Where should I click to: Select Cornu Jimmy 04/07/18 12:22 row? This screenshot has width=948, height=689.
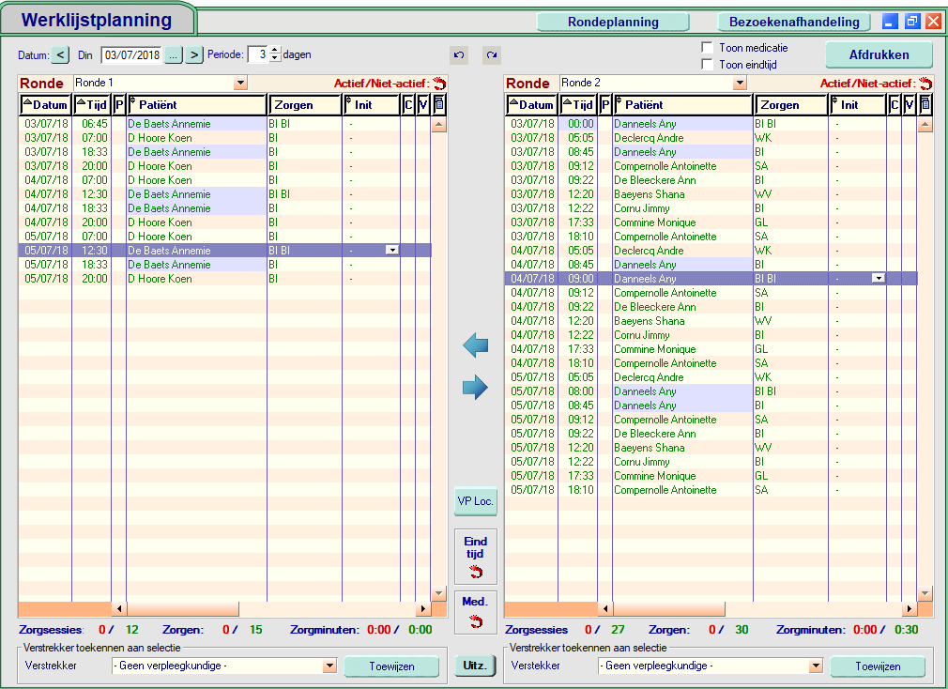click(711, 335)
